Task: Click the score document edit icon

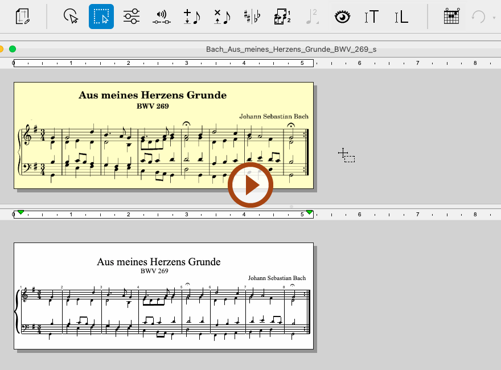Action: tap(23, 17)
